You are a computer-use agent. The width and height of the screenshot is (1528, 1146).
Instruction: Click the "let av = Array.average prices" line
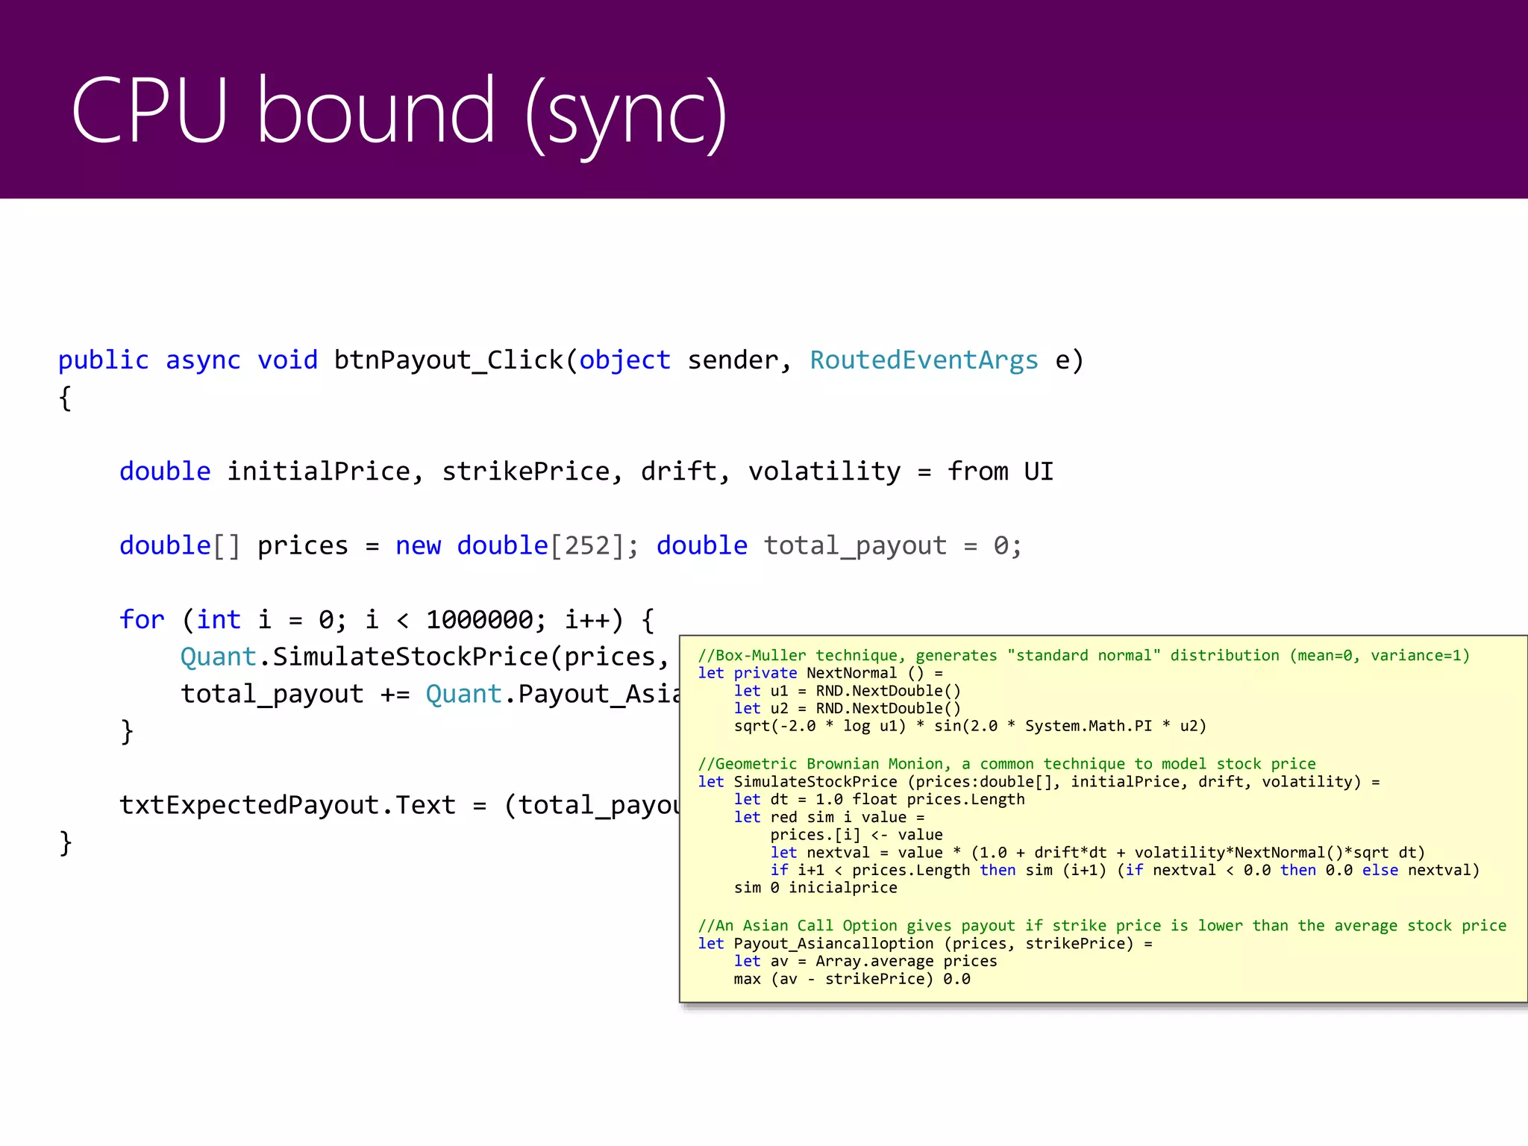point(865,961)
